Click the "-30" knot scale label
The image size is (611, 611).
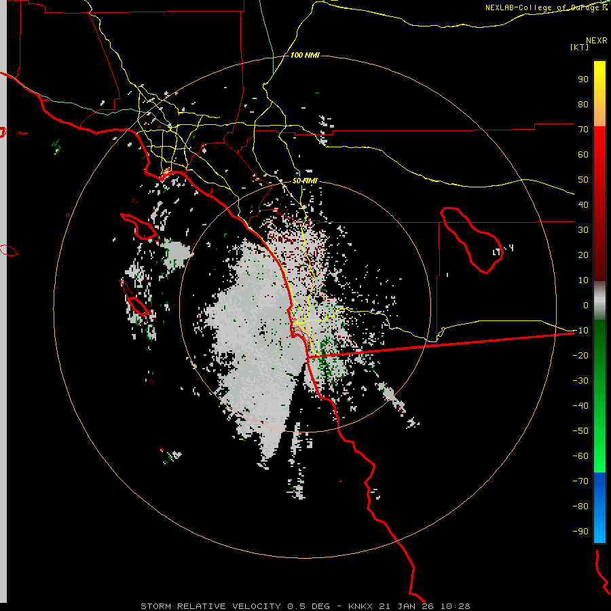(x=580, y=380)
